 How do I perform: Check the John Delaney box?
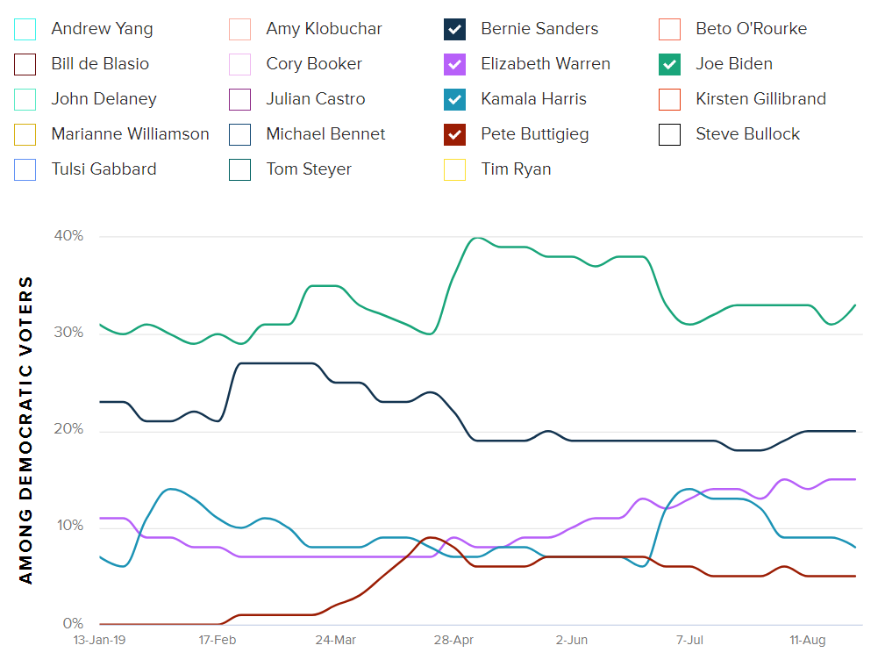(25, 99)
